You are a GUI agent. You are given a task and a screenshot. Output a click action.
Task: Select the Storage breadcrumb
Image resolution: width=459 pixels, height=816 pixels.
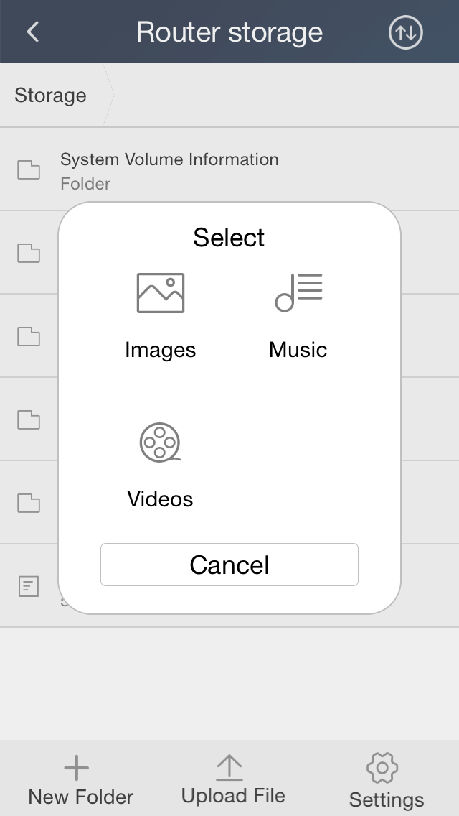pyautogui.click(x=50, y=96)
